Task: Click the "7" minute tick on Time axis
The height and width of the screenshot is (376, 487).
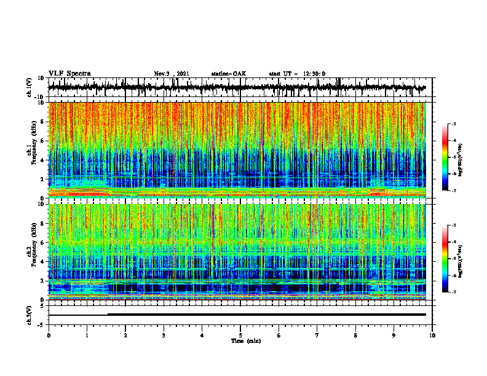Action: 317,335
